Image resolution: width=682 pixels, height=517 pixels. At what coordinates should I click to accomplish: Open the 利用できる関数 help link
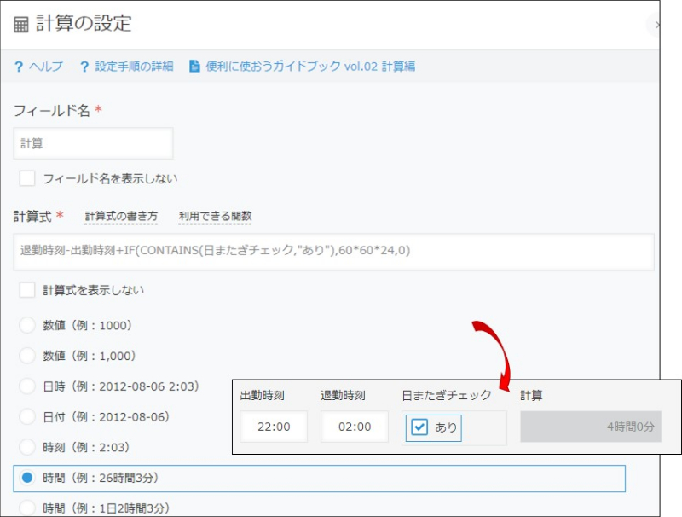pos(216,217)
